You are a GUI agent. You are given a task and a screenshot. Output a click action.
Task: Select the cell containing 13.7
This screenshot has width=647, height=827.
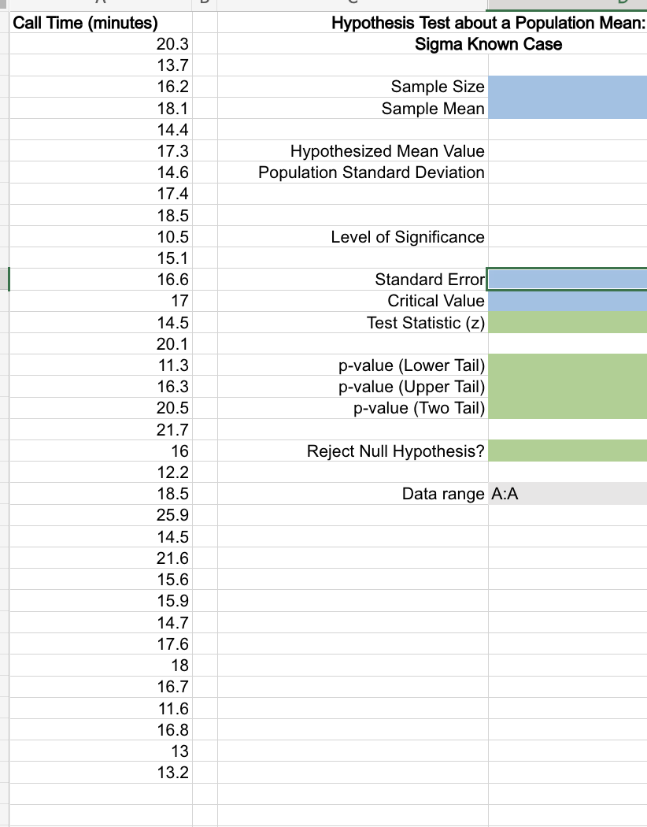(101, 65)
